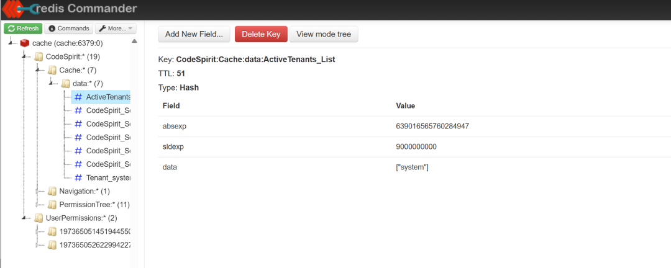Click the Redis Commander logo
The height and width of the screenshot is (268, 671).
(x=68, y=9)
